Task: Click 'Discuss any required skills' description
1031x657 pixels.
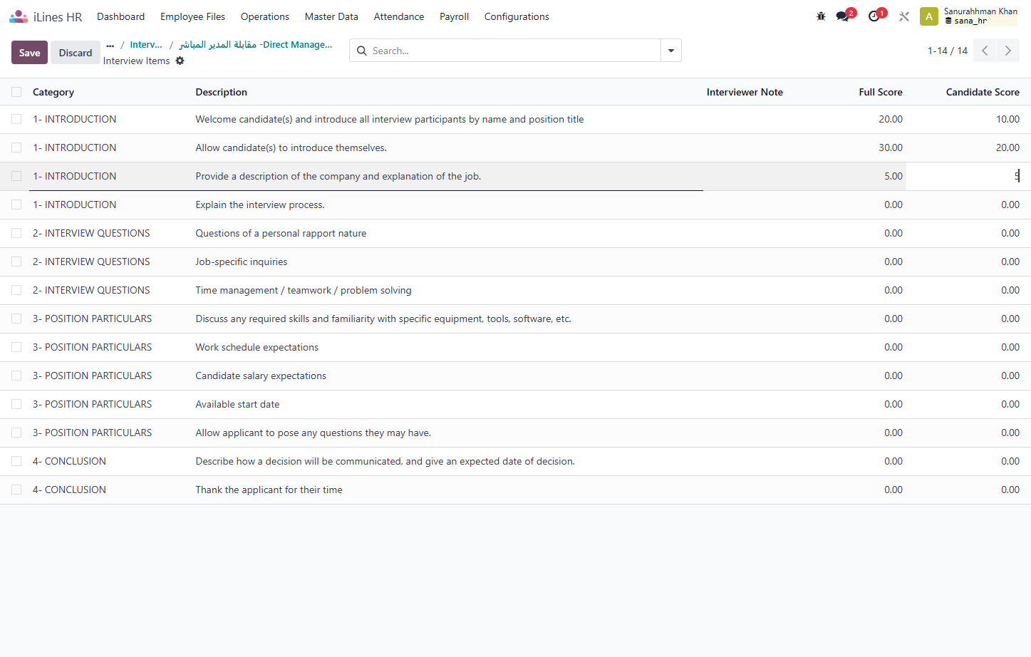Action: click(383, 319)
